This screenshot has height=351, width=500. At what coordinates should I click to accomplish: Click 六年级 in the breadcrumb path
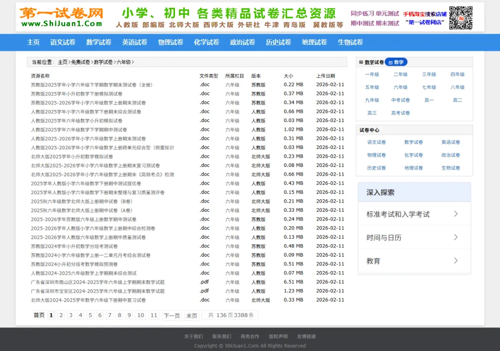[124, 62]
